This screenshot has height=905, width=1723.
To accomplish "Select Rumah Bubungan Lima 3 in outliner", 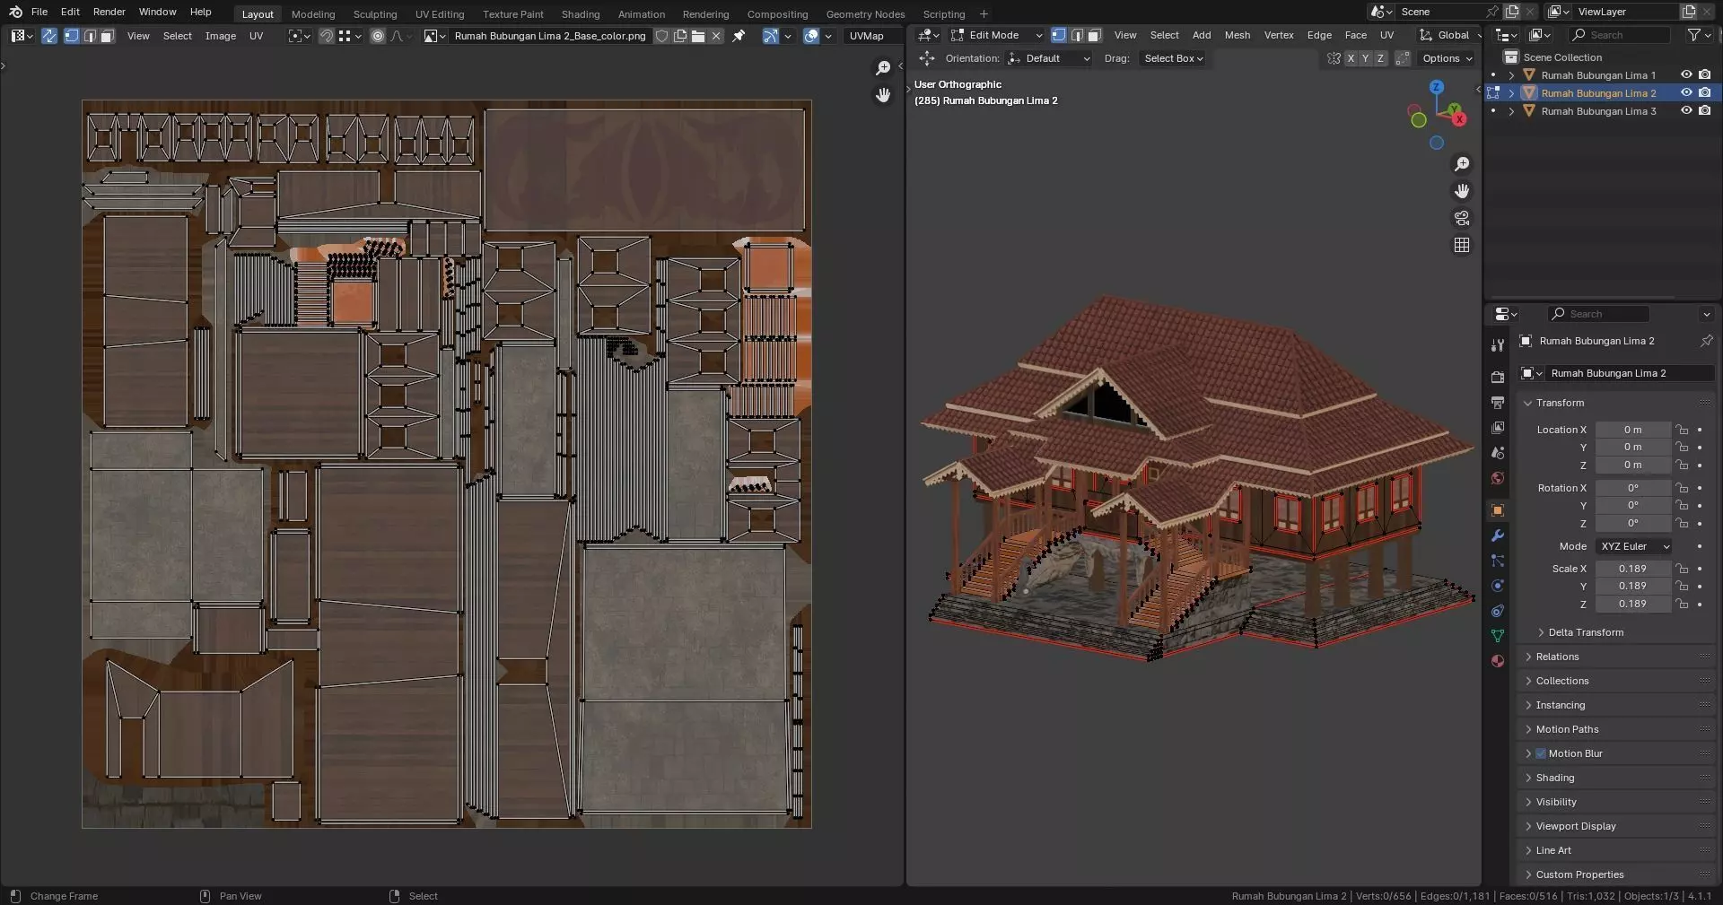I will [1598, 111].
